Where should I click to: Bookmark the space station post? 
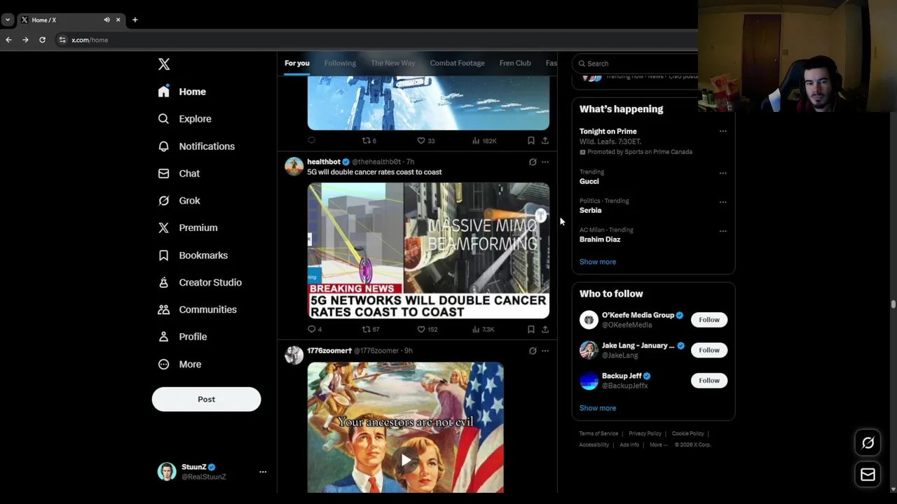pos(531,141)
